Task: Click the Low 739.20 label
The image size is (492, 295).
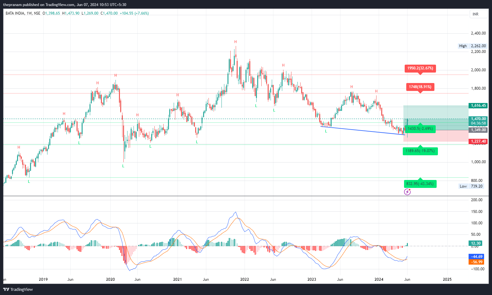Action: [x=471, y=186]
